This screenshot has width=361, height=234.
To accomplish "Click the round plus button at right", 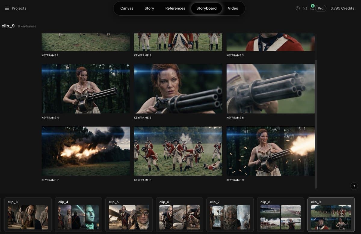I will [354, 186].
